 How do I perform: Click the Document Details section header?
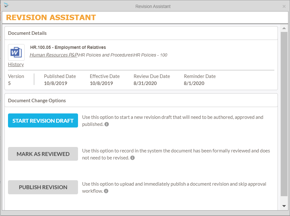27,33
